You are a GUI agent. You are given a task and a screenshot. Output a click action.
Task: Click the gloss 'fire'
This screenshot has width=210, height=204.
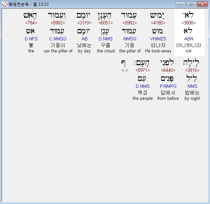31,51
